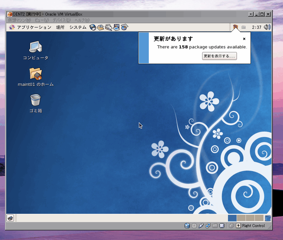
Task: Open the 仮想マシン(M) menu
Action: [x=20, y=20]
